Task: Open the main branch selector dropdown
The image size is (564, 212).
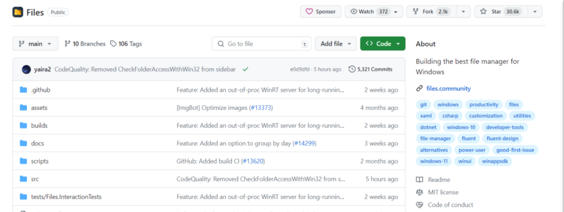Action: tap(35, 44)
